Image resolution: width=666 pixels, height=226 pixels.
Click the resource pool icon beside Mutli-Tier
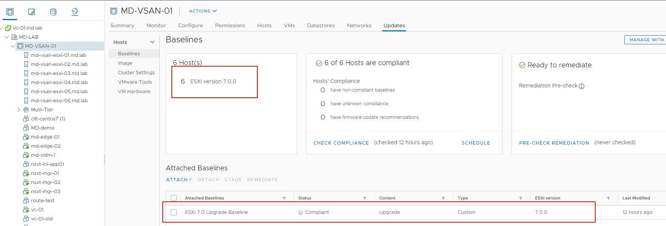(26, 110)
